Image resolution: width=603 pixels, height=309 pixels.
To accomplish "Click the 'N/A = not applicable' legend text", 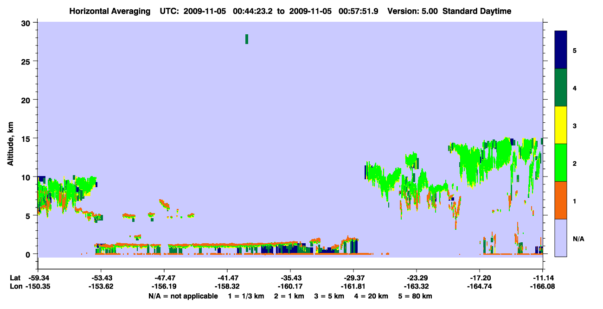I will tap(183, 296).
